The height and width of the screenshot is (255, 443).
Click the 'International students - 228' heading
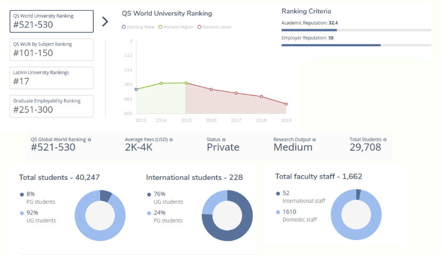(194, 177)
